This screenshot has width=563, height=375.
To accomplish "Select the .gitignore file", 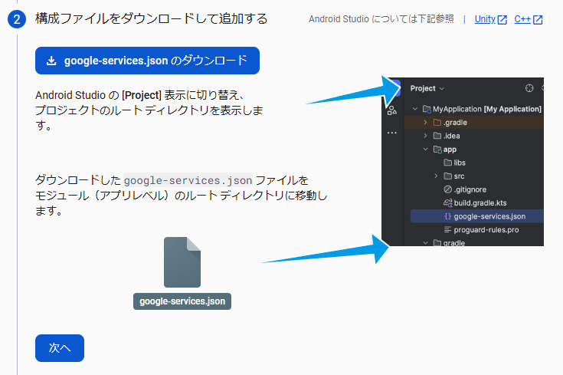I will [x=470, y=189].
